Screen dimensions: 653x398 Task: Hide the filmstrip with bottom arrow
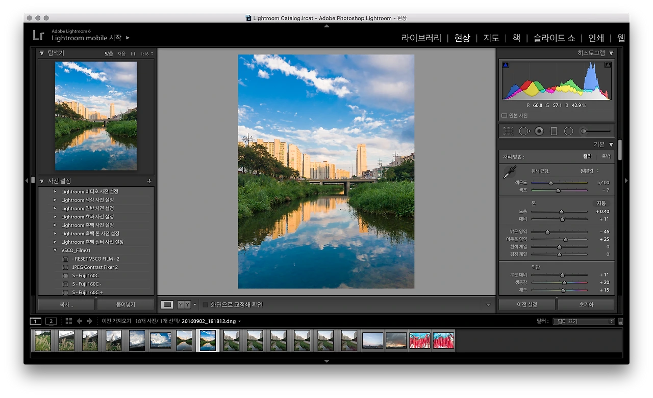(326, 361)
